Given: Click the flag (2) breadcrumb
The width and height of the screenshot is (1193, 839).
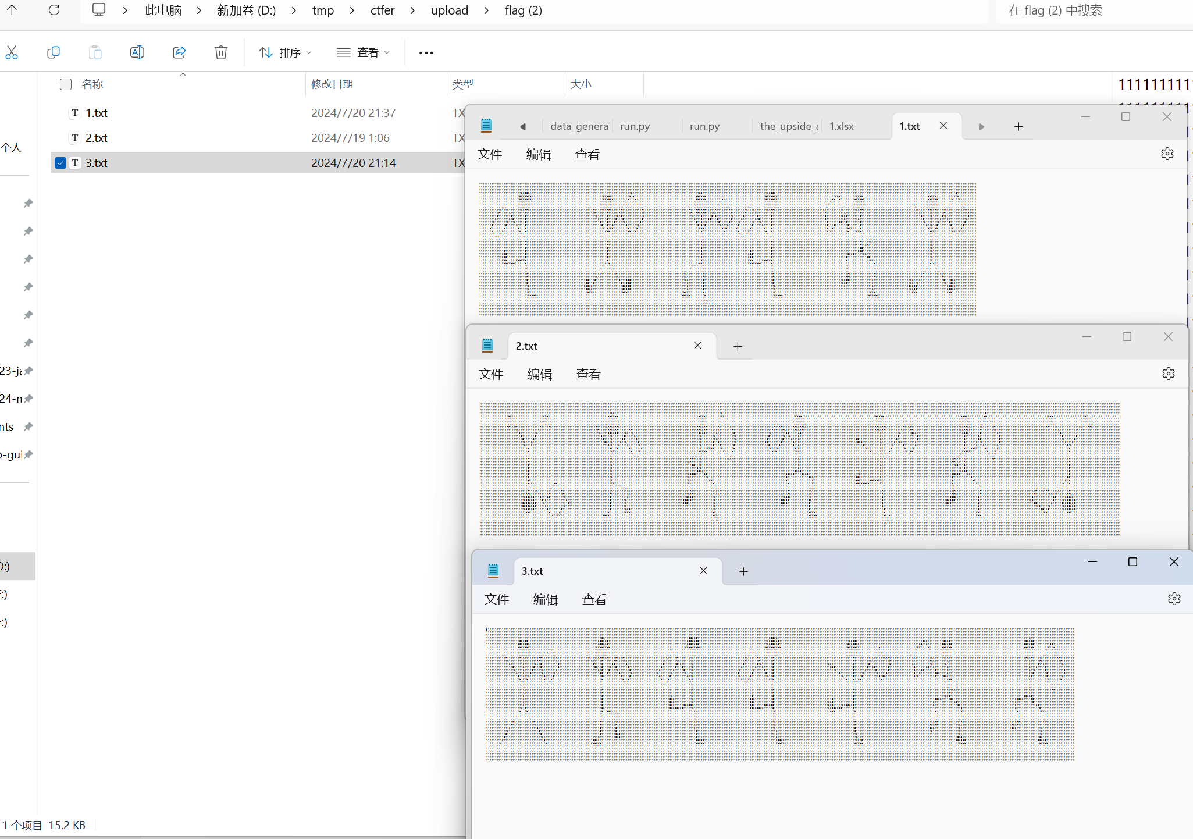Looking at the screenshot, I should [x=524, y=10].
